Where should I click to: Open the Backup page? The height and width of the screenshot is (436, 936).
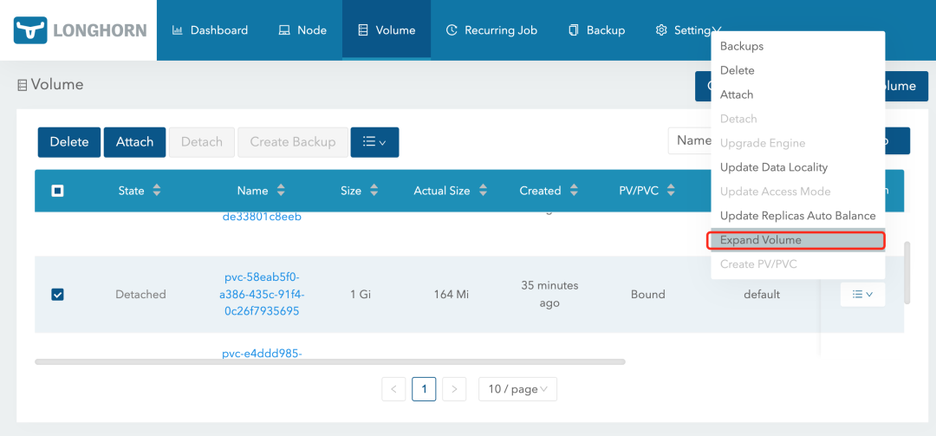tap(596, 30)
